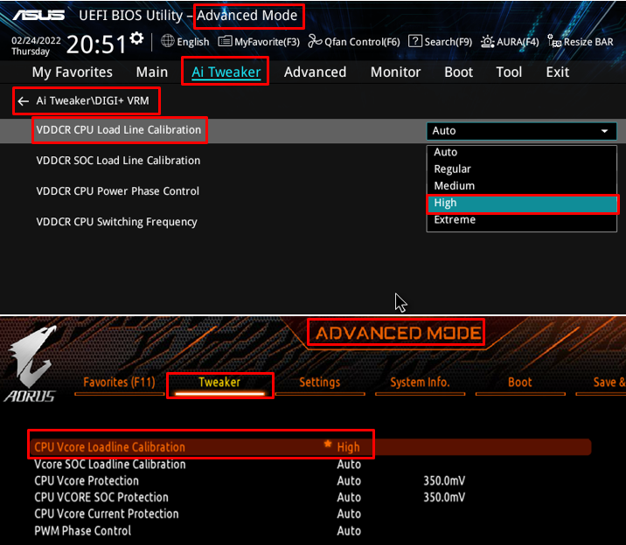Click the ASUS logo

click(38, 15)
